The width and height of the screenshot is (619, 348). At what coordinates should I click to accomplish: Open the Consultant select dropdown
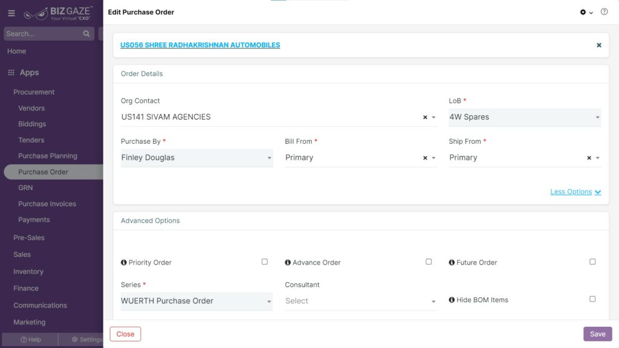point(361,301)
